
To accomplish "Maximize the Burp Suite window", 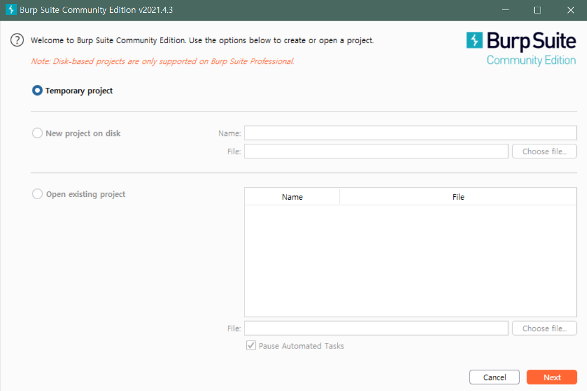I will click(x=538, y=10).
